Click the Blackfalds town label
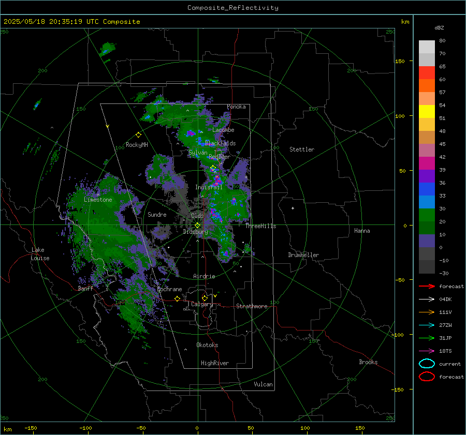 pyautogui.click(x=220, y=143)
